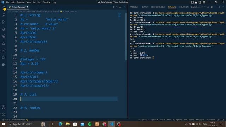
Task: Open the Edit menu
Action: tap(13, 2)
